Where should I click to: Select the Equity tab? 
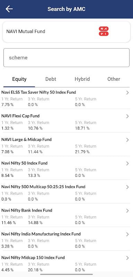(x=19, y=79)
